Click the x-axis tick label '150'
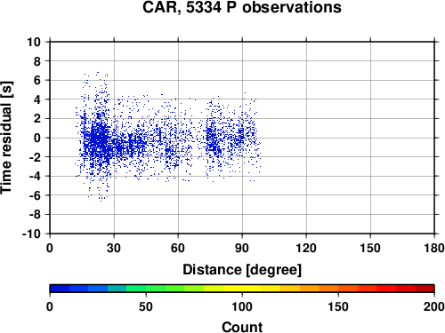The image size is (445, 333). 370,248
